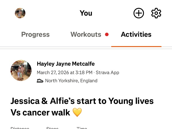This screenshot has height=129, width=172.
Task: Open profile picture in top-left corner
Action: pos(20,13)
